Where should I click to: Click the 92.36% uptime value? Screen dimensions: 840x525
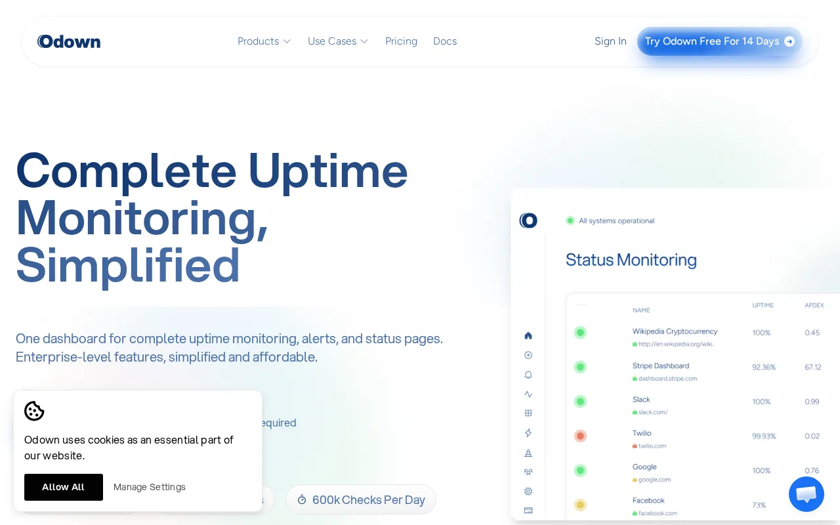(x=764, y=367)
